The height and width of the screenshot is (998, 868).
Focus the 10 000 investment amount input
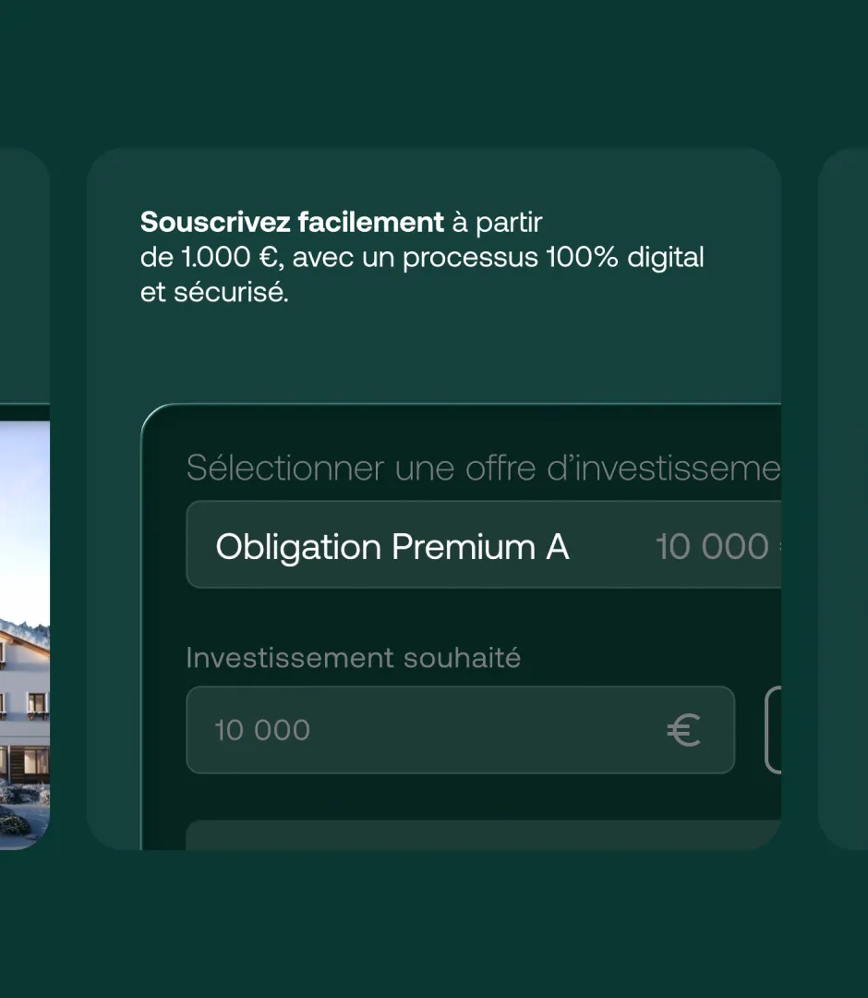pyautogui.click(x=461, y=730)
